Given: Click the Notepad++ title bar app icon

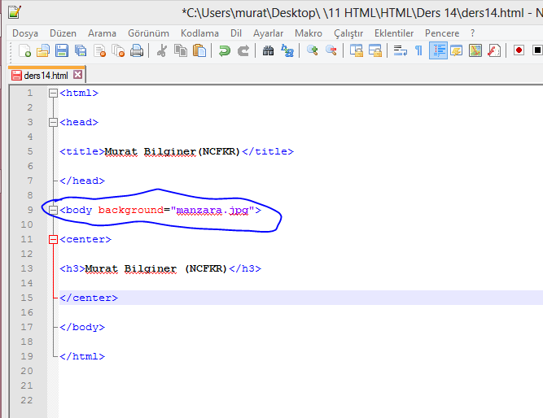Looking at the screenshot, I should 15,12.
